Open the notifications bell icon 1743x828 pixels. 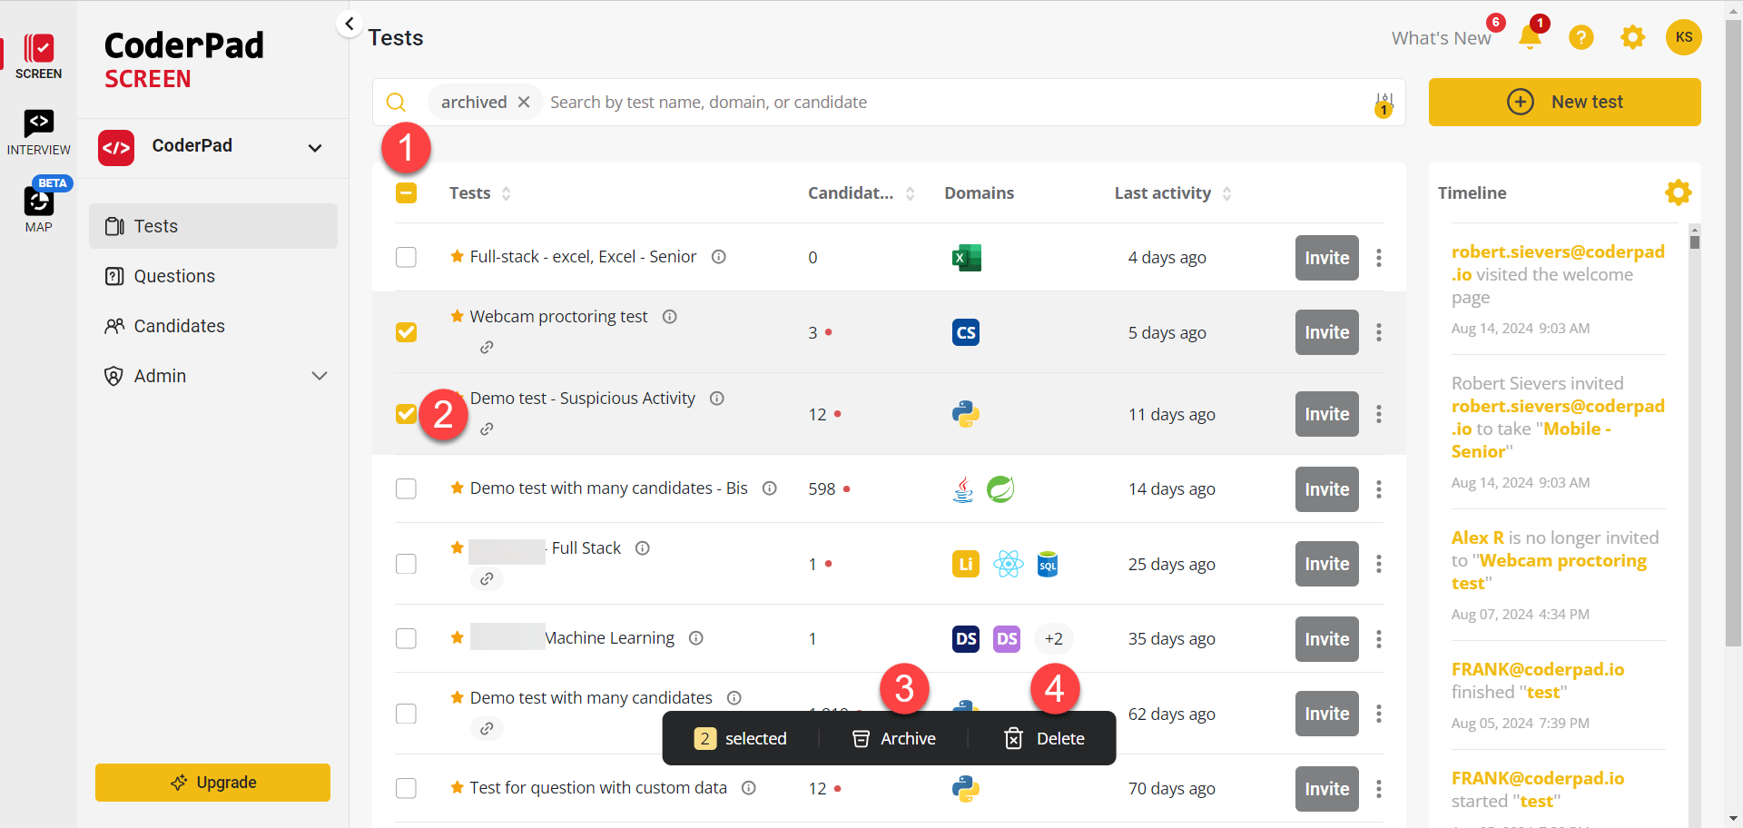1530,37
